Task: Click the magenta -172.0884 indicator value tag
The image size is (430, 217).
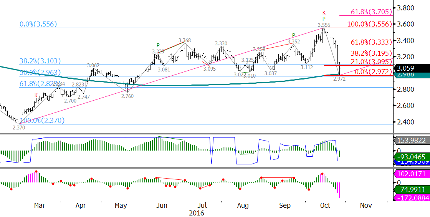Action: tap(412, 197)
